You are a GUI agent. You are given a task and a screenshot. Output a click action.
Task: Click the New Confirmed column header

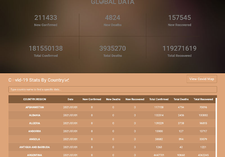tap(92, 99)
